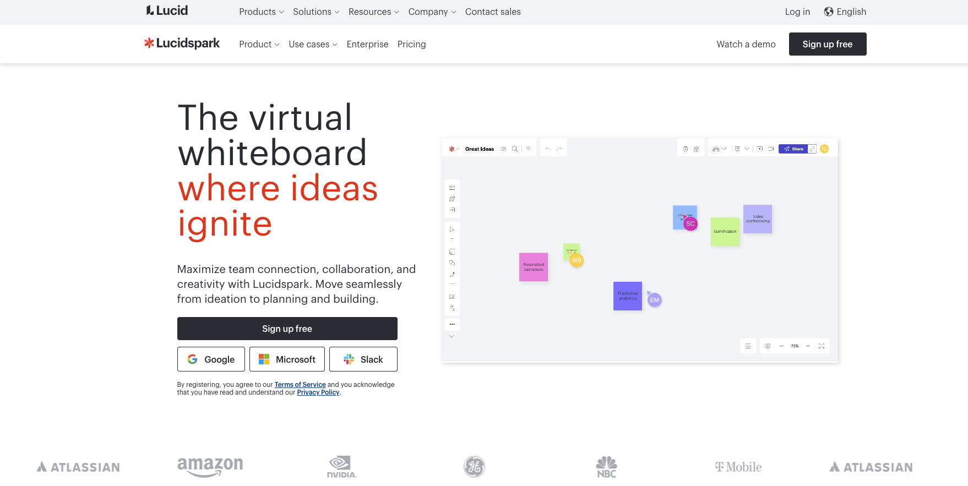Viewport: 968px width, 486px height.
Task: Click the collaborators icon in the whiteboard header
Action: 716,149
